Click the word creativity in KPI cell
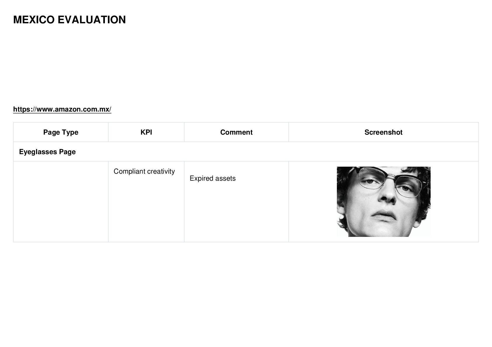 161,171
